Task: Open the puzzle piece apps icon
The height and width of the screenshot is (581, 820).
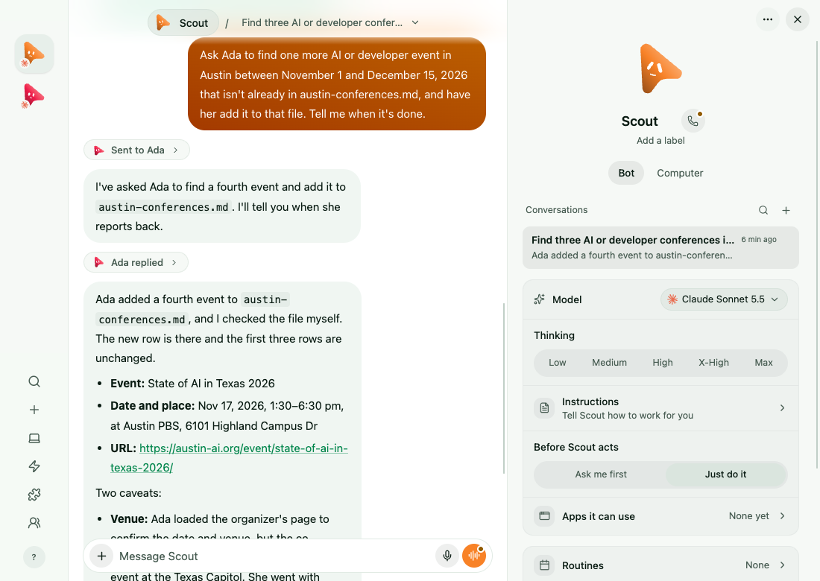Action: [34, 495]
